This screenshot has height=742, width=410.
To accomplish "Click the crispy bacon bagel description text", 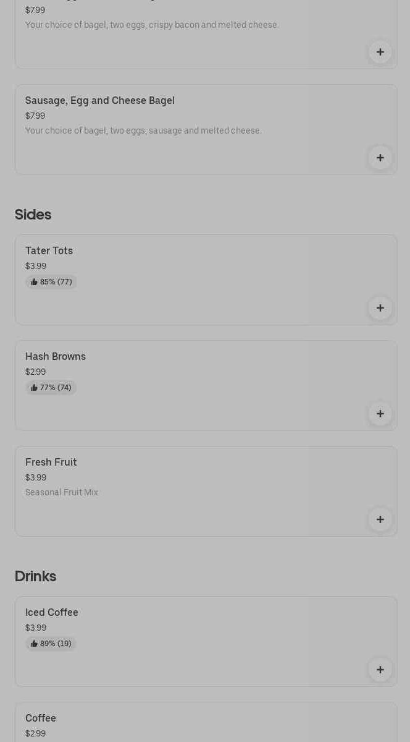I will point(152,25).
